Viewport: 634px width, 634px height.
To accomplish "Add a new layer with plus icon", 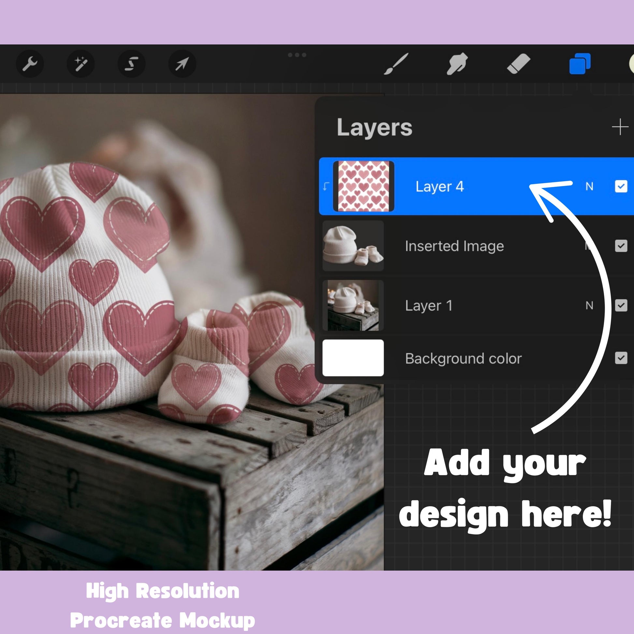I will click(x=620, y=127).
